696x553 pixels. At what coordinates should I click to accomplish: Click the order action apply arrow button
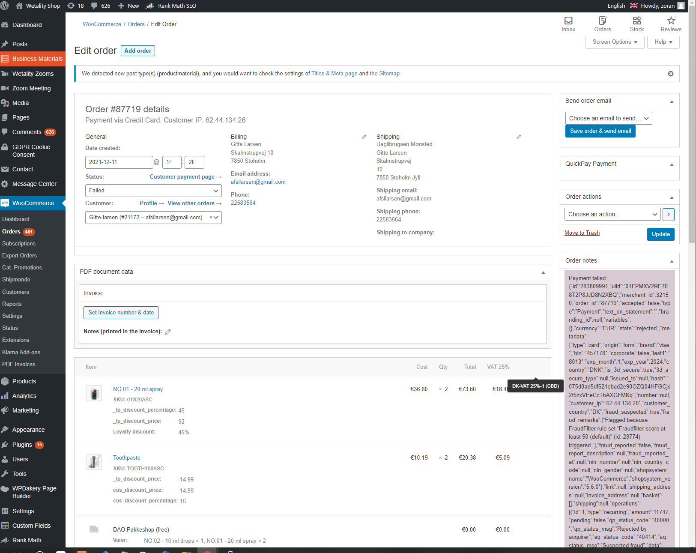coord(668,214)
